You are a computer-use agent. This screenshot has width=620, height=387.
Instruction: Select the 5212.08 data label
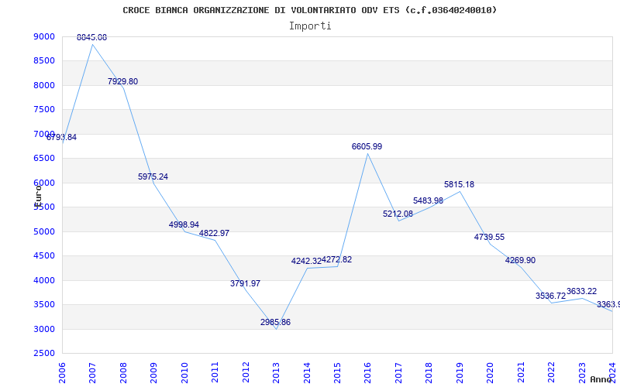398,214
